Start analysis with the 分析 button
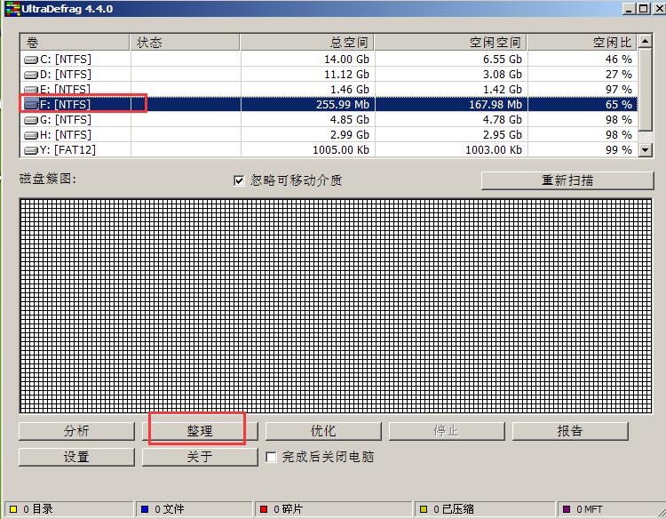 pyautogui.click(x=76, y=431)
